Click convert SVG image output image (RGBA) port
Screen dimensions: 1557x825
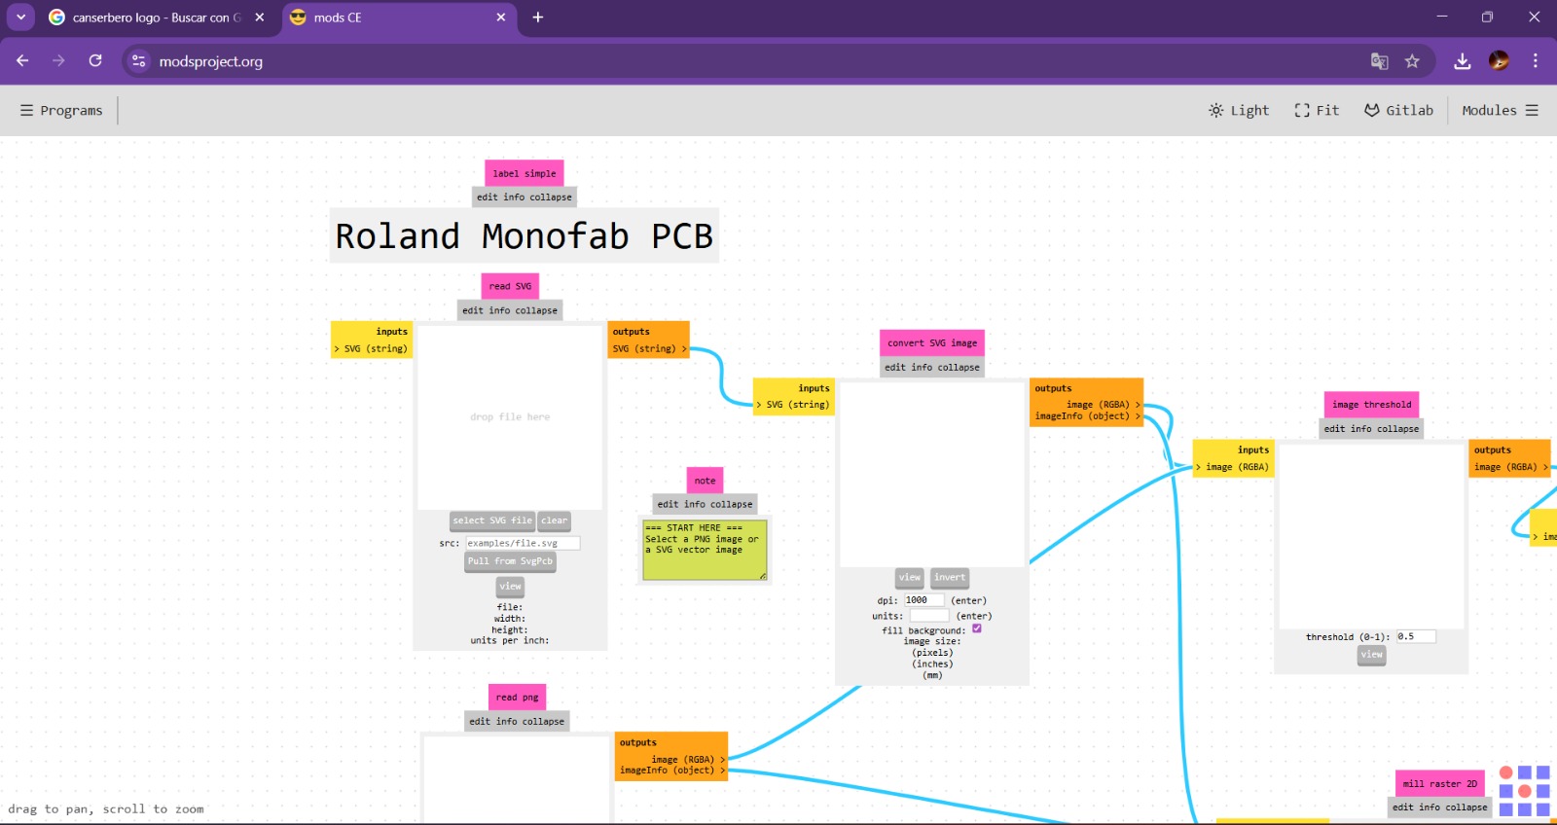coord(1102,405)
